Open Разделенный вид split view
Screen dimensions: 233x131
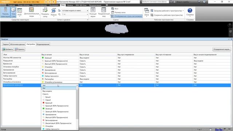point(104,12)
